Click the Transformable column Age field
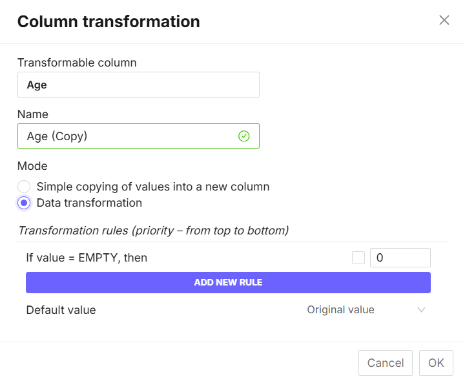This screenshot has height=383, width=465. tap(138, 85)
